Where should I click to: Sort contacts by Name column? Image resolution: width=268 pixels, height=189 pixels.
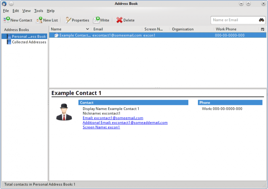(x=70, y=29)
